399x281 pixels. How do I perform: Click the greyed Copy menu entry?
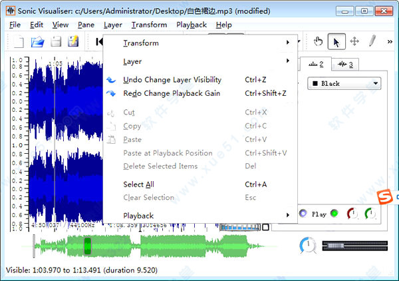click(200, 126)
